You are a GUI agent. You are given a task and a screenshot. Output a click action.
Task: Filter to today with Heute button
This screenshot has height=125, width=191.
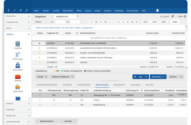[x=175, y=22]
